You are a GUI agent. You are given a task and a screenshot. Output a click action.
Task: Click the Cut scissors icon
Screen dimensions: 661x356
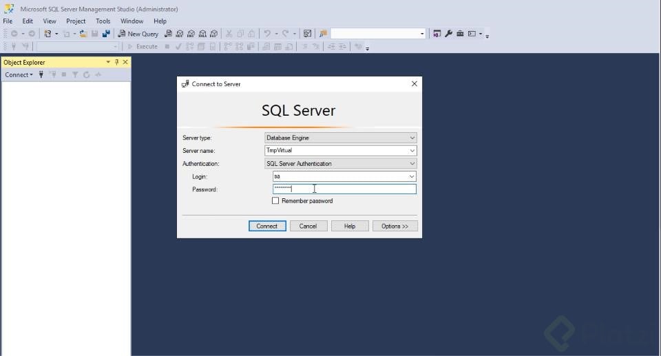[229, 34]
